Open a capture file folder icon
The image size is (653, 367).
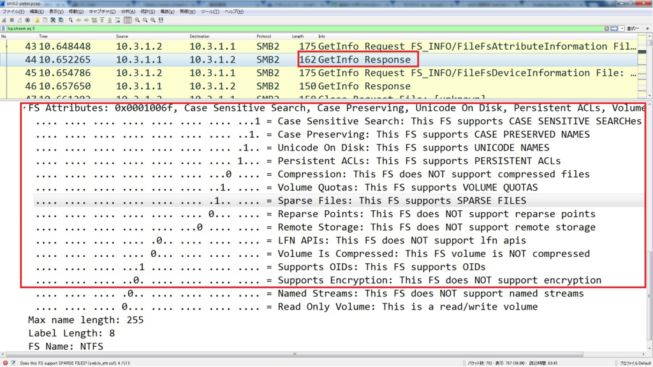pos(37,20)
